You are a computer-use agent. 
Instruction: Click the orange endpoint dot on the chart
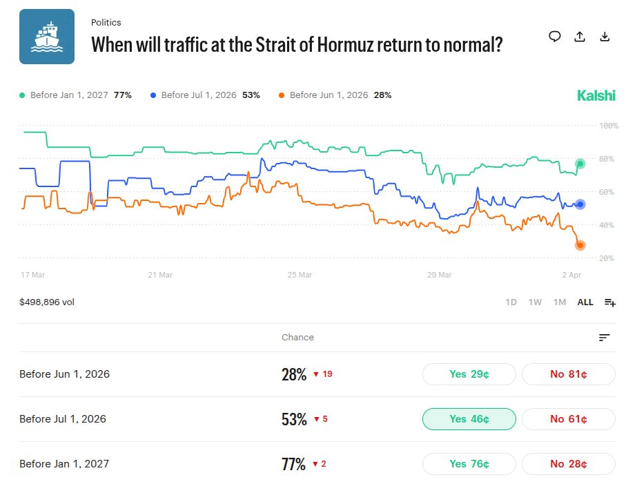point(580,245)
